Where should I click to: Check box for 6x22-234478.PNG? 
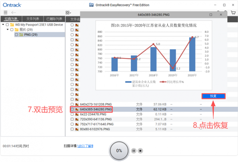[72, 114]
